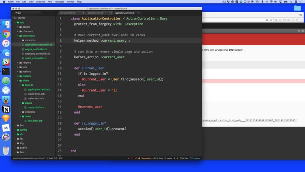Click the 1 deprecation status bar warning

[x=147, y=158]
